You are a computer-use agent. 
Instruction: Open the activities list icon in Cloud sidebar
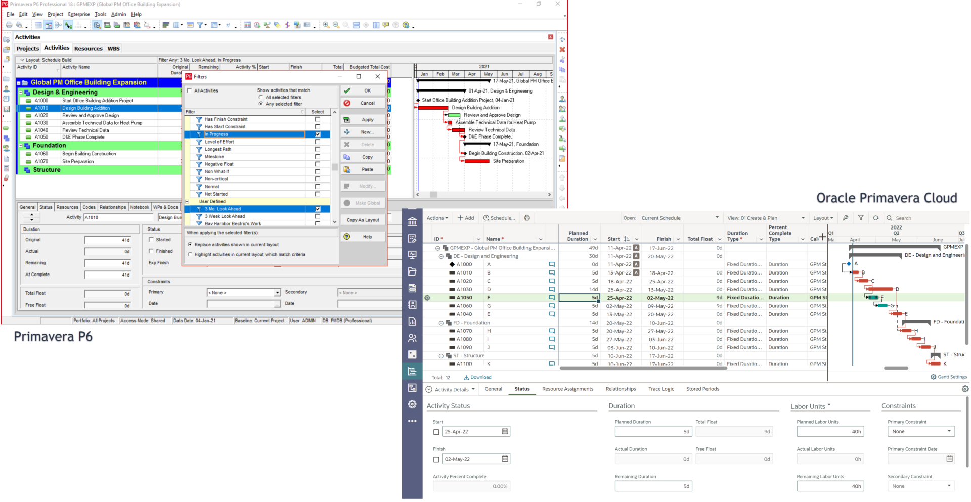point(412,371)
